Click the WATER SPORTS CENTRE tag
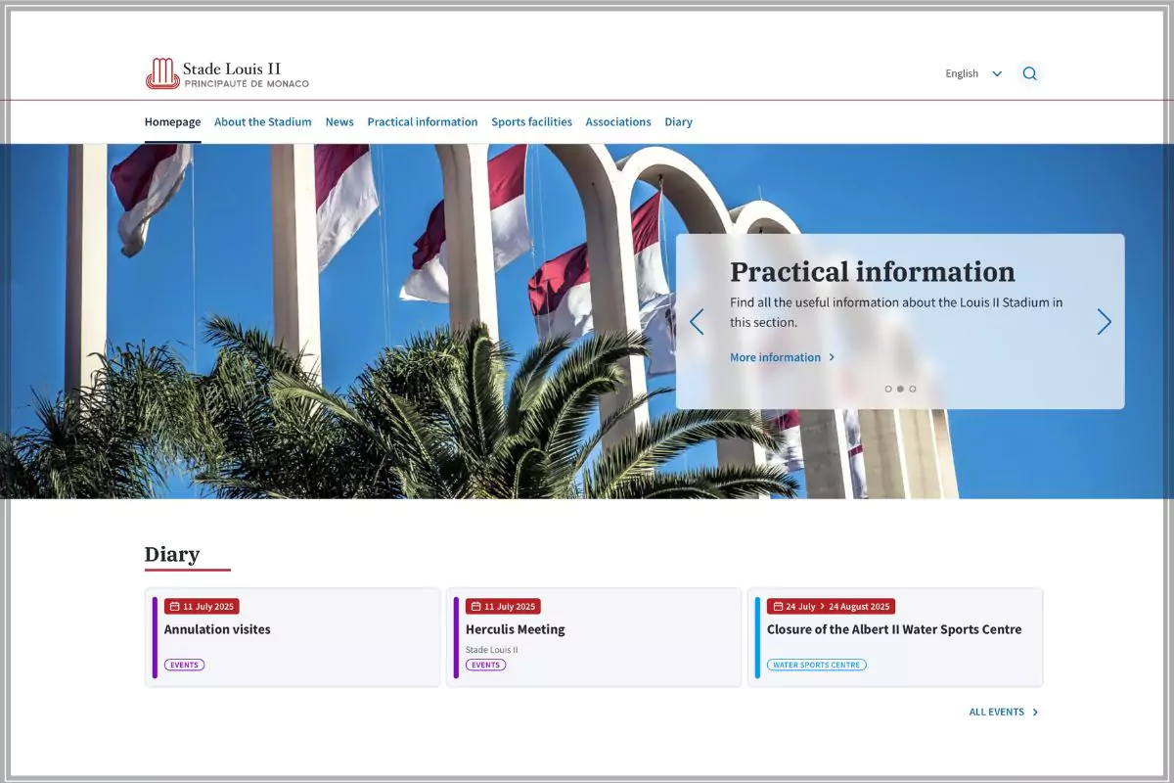Viewport: 1174px width, 783px height. pos(817,665)
